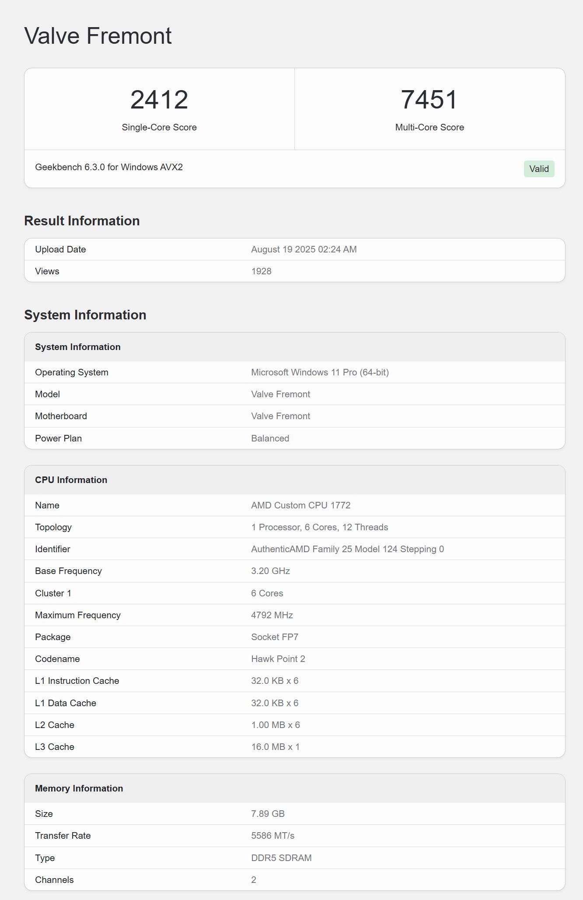Click the Base Frequency label
Image resolution: width=583 pixels, height=900 pixels.
(68, 571)
